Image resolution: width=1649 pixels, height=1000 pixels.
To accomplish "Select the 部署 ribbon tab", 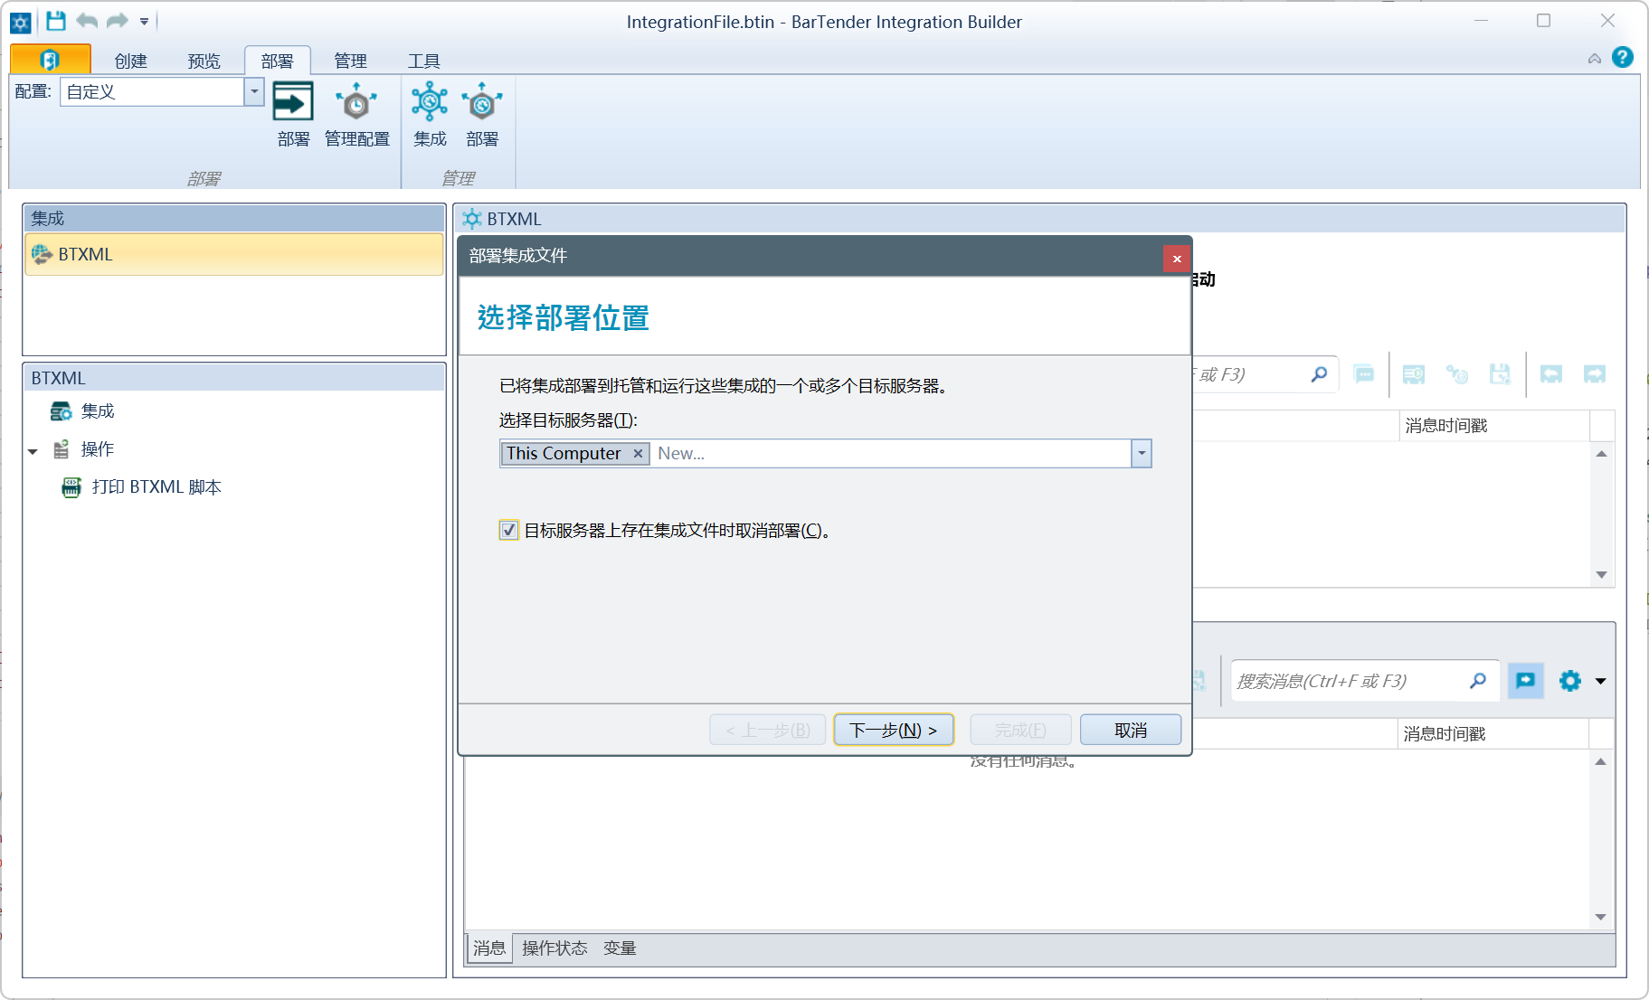I will (x=278, y=61).
